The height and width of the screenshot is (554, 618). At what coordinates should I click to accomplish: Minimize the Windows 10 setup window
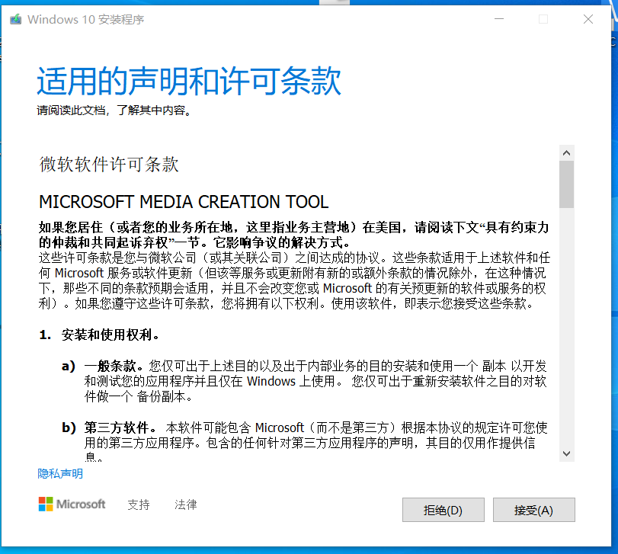(x=499, y=19)
